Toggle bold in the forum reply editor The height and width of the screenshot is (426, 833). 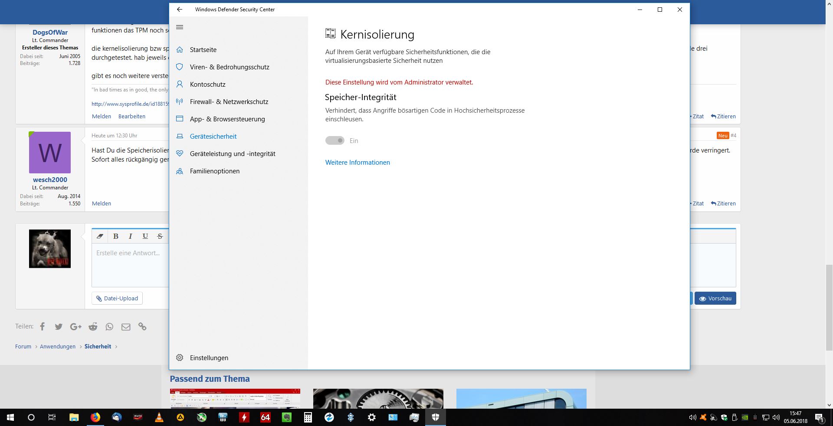pyautogui.click(x=116, y=236)
